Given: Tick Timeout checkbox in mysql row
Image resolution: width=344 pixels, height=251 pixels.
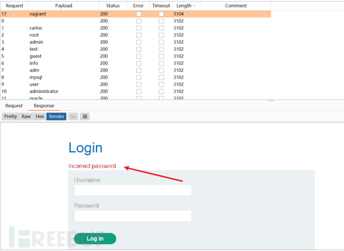Looking at the screenshot, I should click(161, 77).
